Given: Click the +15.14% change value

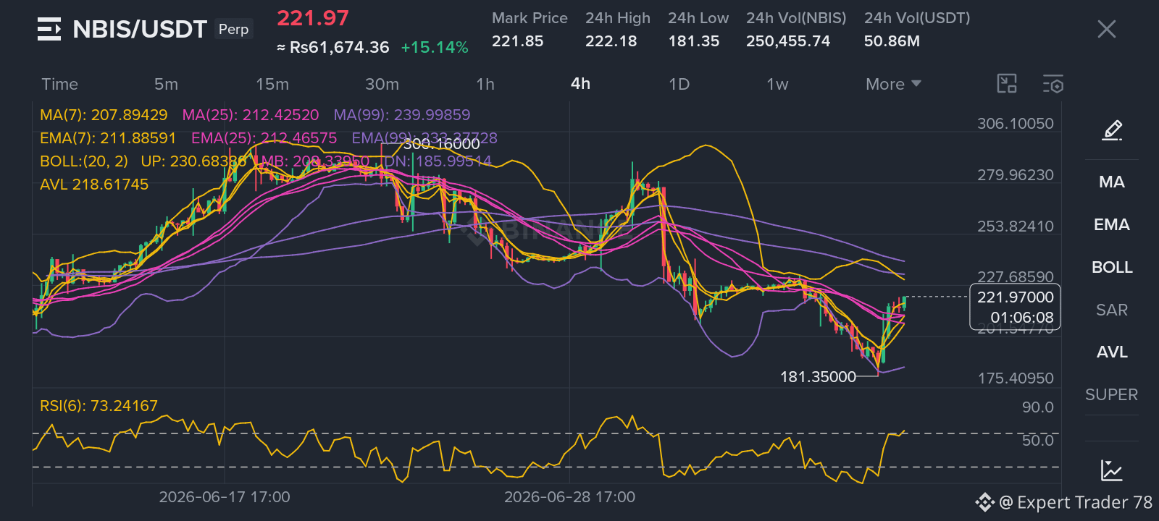Looking at the screenshot, I should click(x=435, y=48).
